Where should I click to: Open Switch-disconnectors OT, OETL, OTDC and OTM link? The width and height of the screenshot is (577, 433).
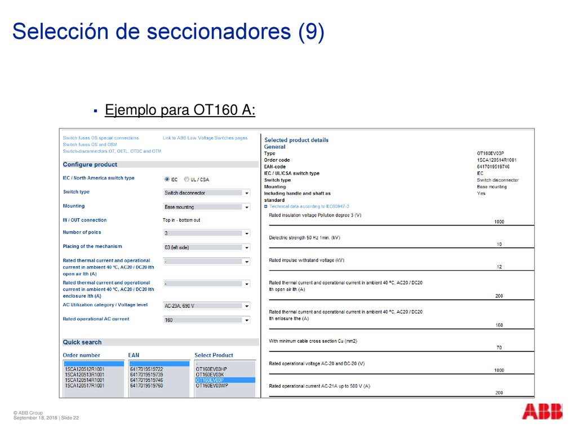tap(112, 151)
